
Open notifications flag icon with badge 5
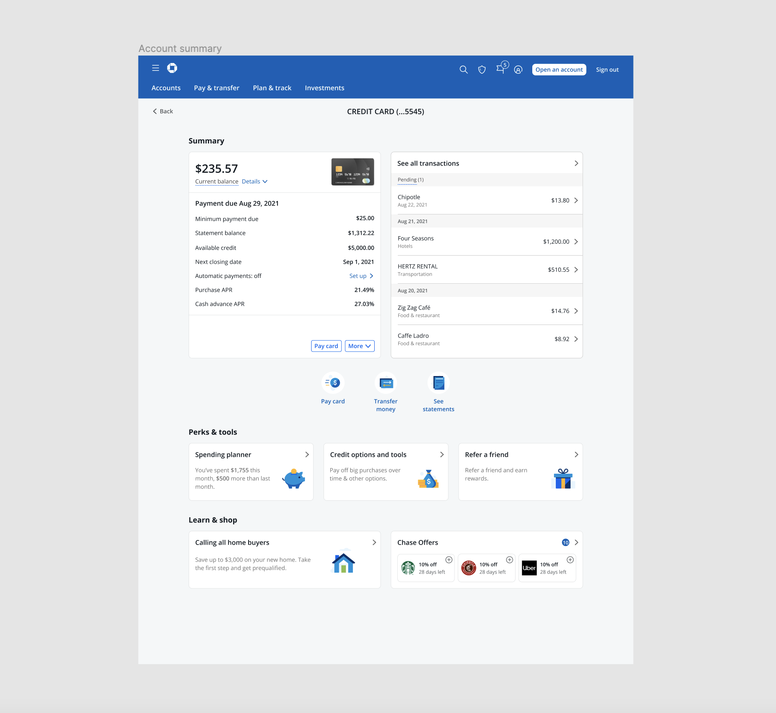pyautogui.click(x=502, y=68)
